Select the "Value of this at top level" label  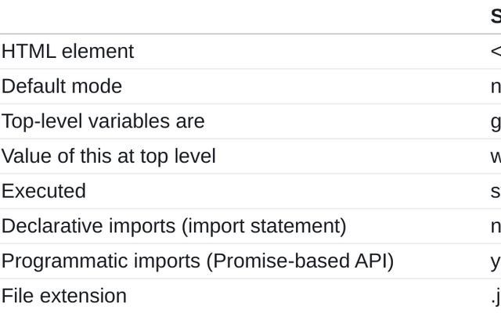click(108, 156)
